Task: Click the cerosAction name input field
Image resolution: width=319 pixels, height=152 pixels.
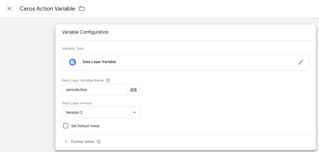Action: pyautogui.click(x=95, y=90)
